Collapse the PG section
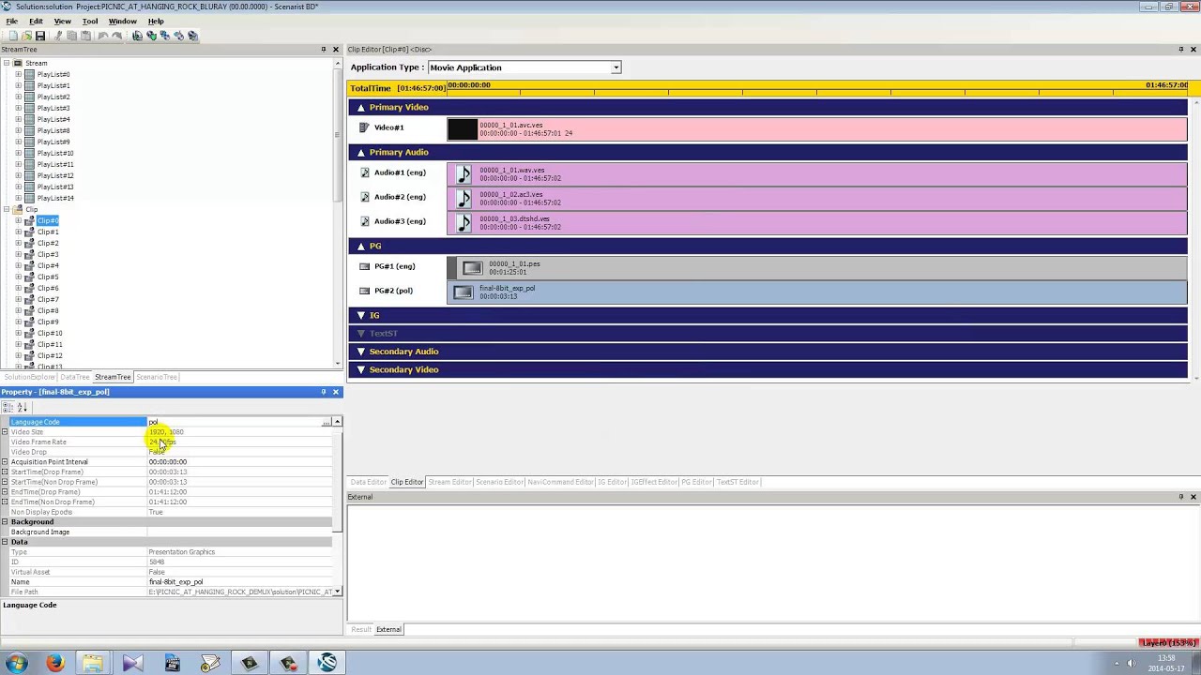Viewport: 1201px width, 675px height. [x=360, y=247]
